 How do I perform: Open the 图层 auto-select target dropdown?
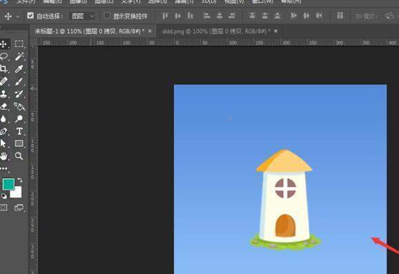83,17
